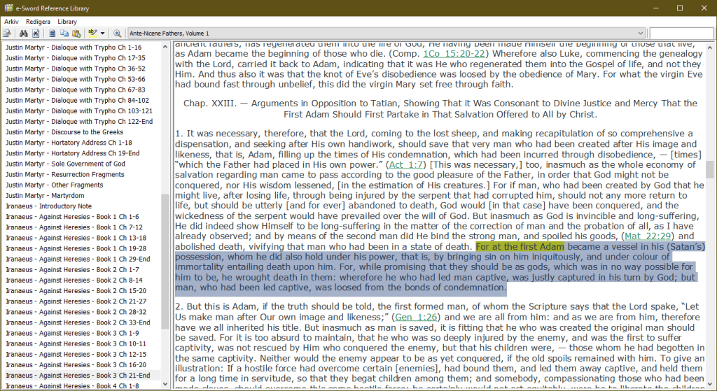Open the Library menu
Image resolution: width=717 pixels, height=391 pixels.
[x=67, y=22]
